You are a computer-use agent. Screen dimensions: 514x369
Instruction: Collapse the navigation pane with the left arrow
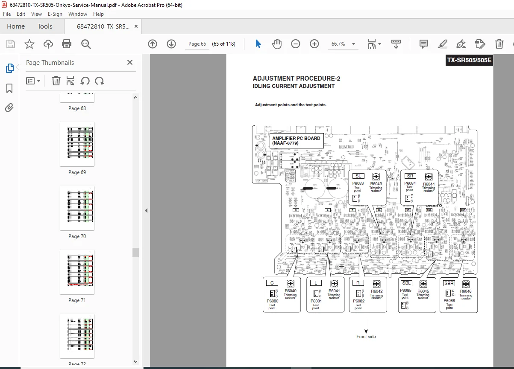146,210
